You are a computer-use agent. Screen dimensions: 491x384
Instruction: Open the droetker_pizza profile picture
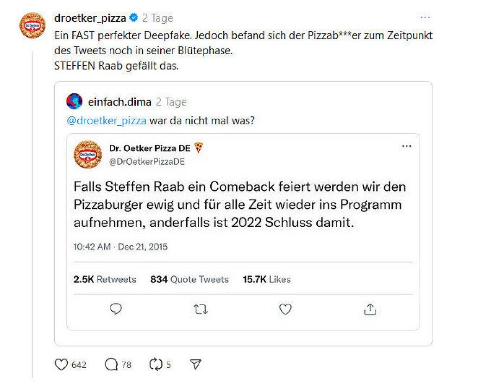point(32,26)
